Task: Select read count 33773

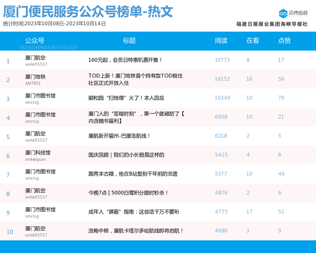Action: pos(222,60)
